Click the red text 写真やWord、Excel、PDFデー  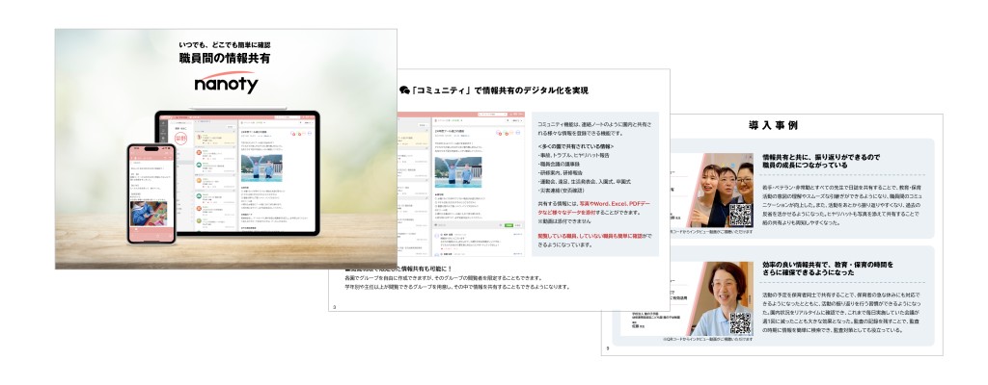pos(615,204)
